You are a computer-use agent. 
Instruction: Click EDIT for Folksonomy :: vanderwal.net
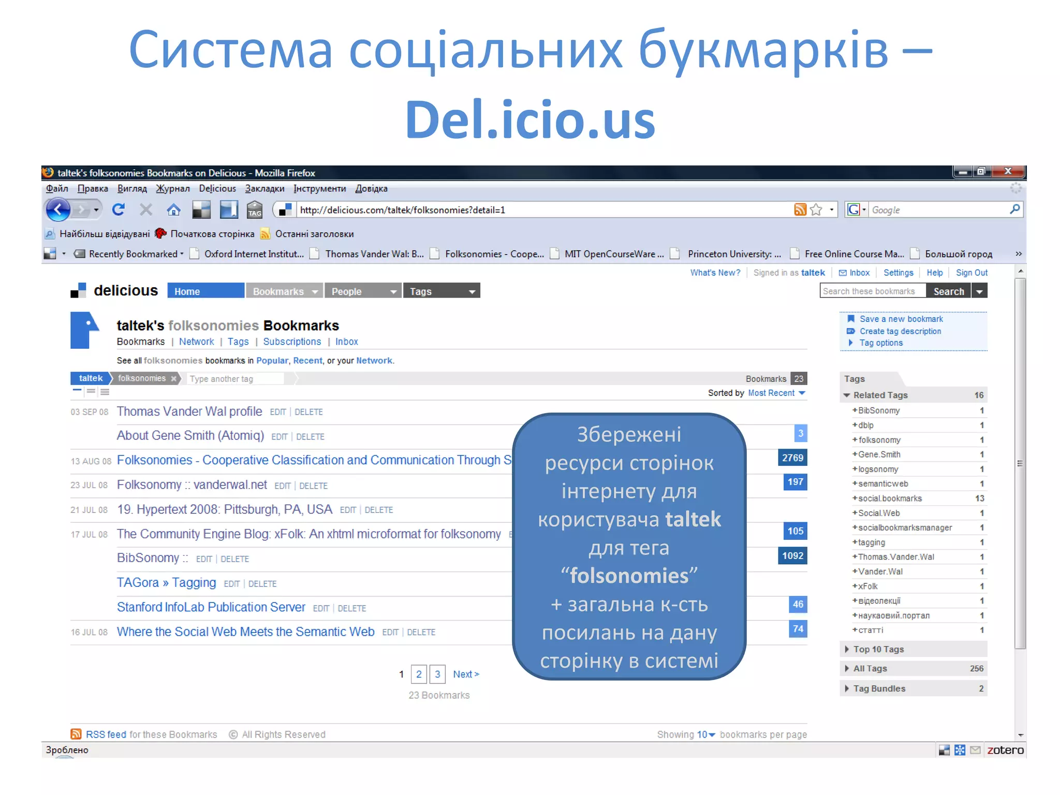coord(282,485)
